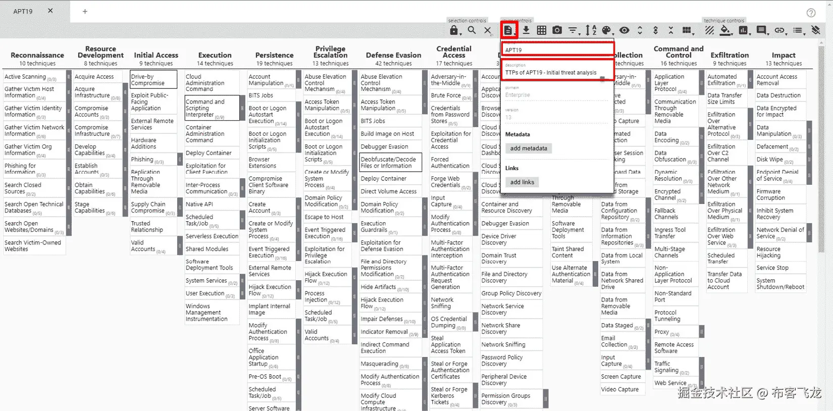Screen dimensions: 833x411
Task: Select the Forced Authentication technique
Action: [451, 163]
